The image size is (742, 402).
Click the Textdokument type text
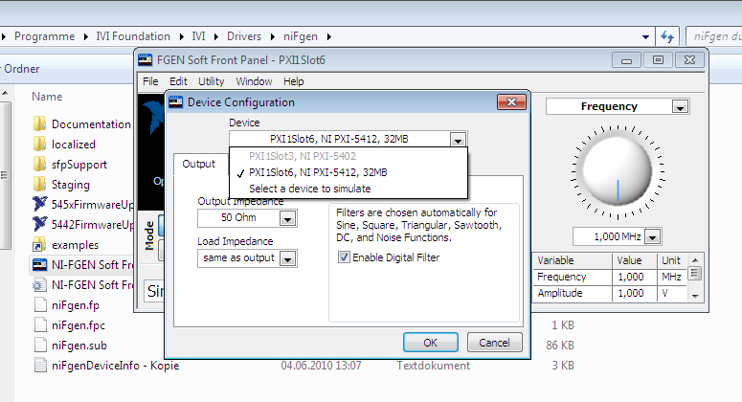pos(433,366)
